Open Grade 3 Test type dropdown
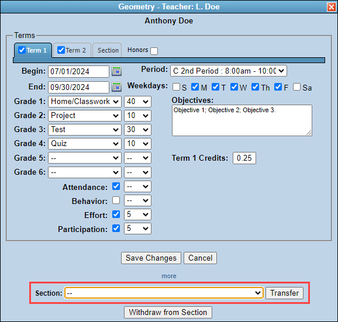338x322 pixels. (x=85, y=130)
